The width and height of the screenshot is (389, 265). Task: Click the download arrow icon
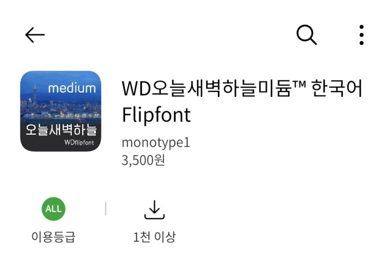[x=154, y=209]
